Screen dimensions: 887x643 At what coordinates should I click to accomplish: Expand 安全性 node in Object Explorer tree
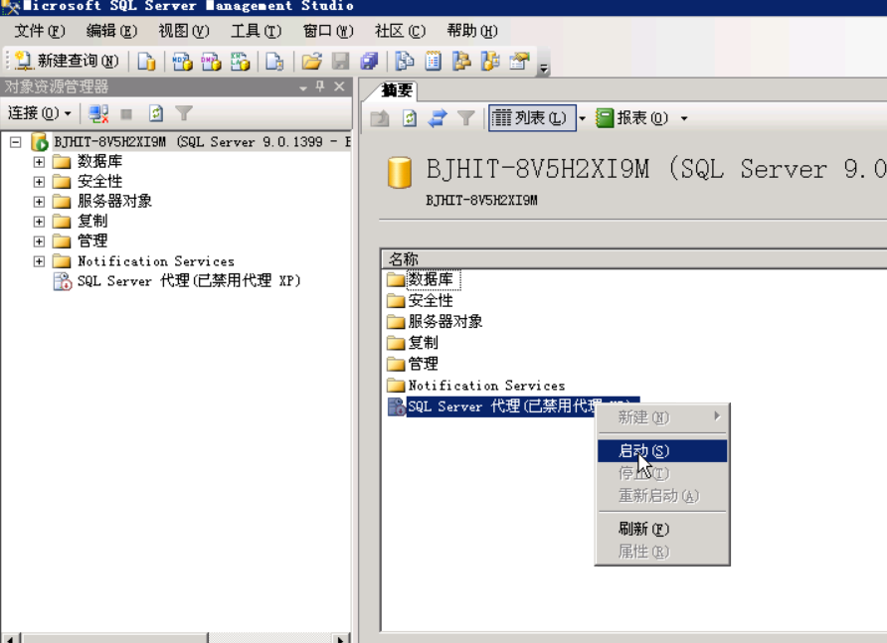(39, 182)
